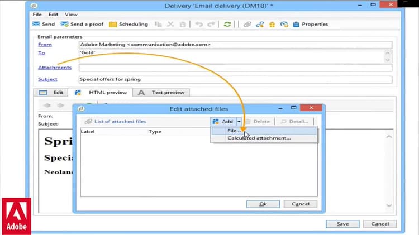Click the Paste icon in toolbar

tap(183, 25)
